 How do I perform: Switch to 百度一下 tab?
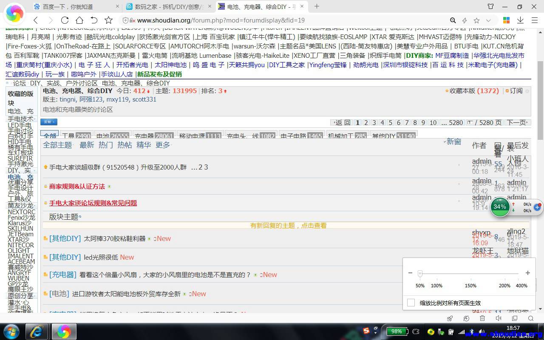pos(74,7)
